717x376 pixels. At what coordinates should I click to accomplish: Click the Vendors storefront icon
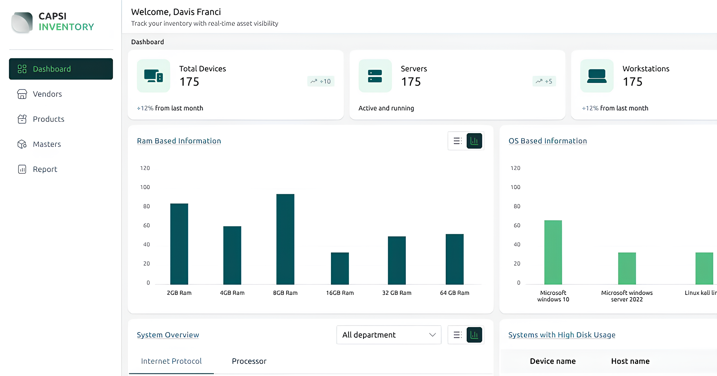(22, 94)
